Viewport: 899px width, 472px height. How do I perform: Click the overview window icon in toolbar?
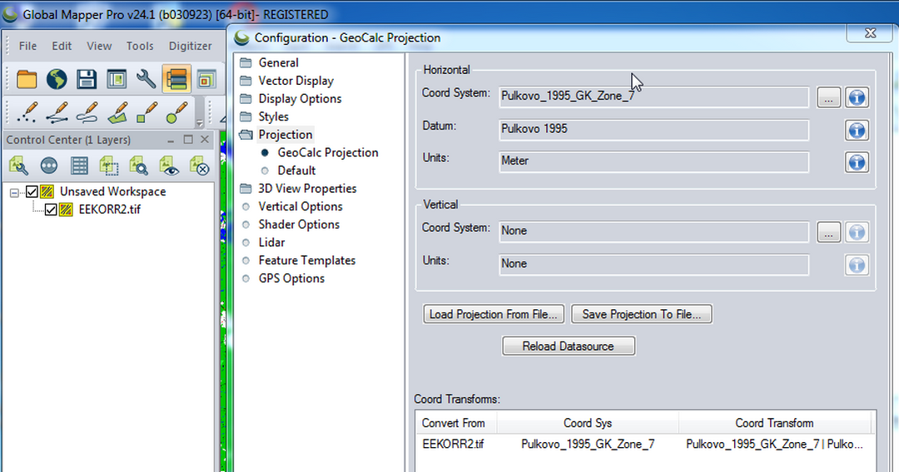click(x=206, y=79)
